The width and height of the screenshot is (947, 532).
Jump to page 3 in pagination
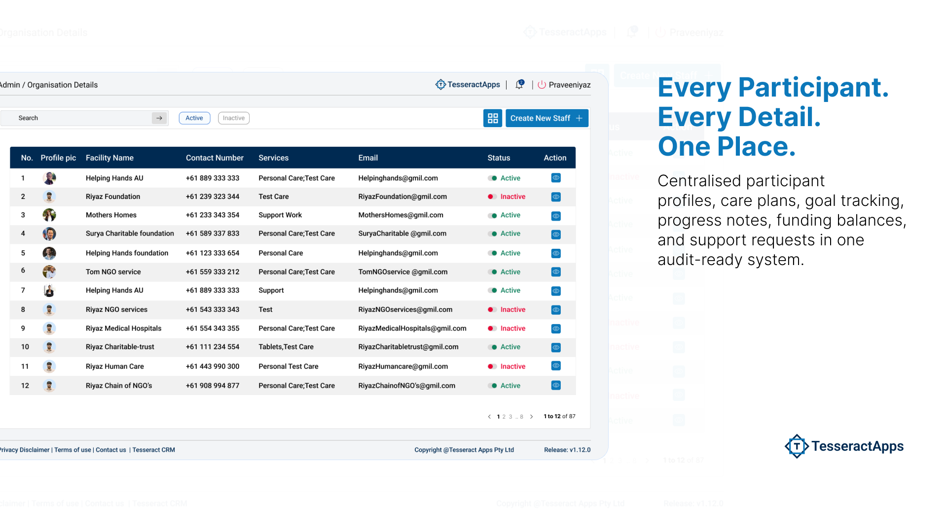pos(510,417)
